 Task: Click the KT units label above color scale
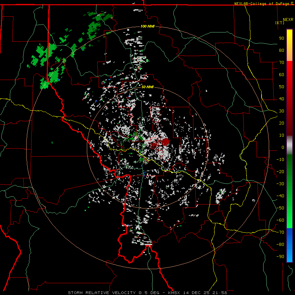[280, 23]
